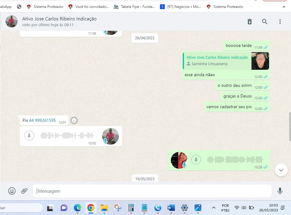The image size is (291, 215).
Task: Show hidden system tray icons
Action: pyautogui.click(x=214, y=208)
